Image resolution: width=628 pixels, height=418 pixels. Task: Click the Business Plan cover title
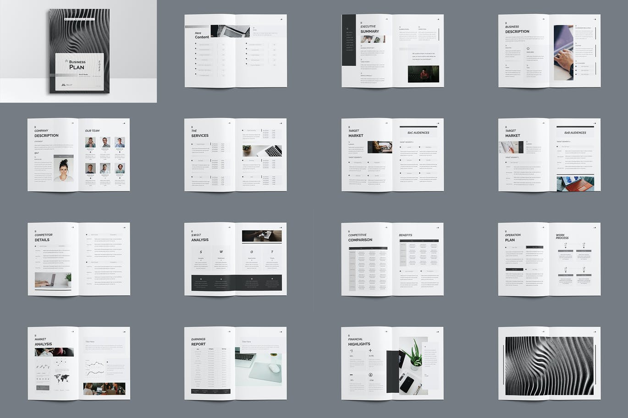(x=77, y=65)
